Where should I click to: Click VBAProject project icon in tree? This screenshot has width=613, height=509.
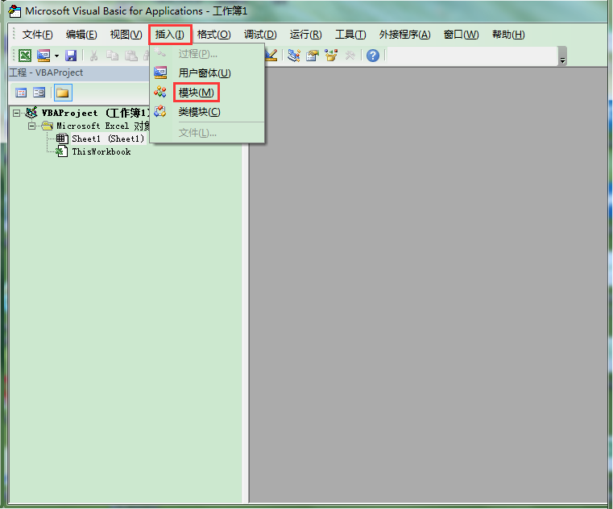click(31, 113)
